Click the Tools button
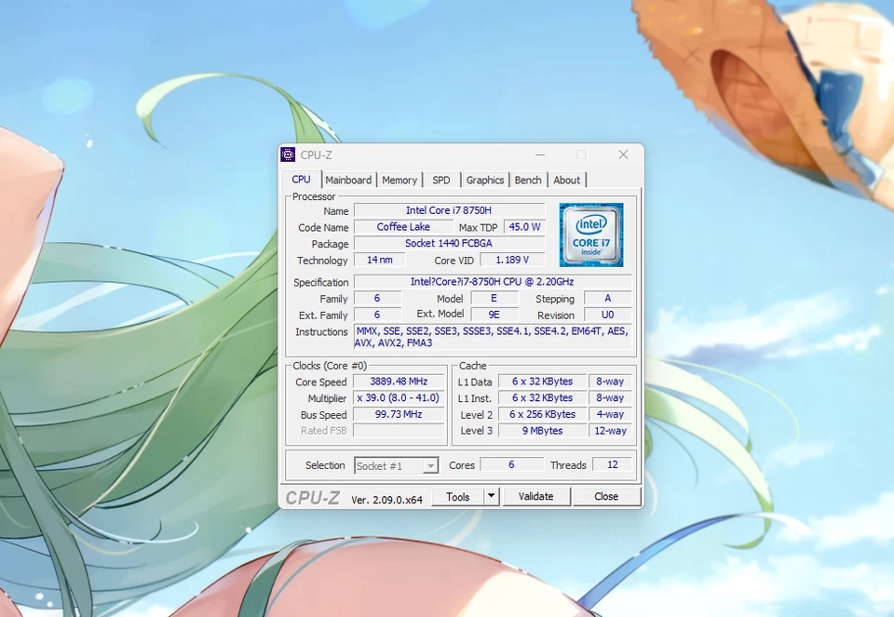Viewport: 894px width, 617px height. [459, 496]
